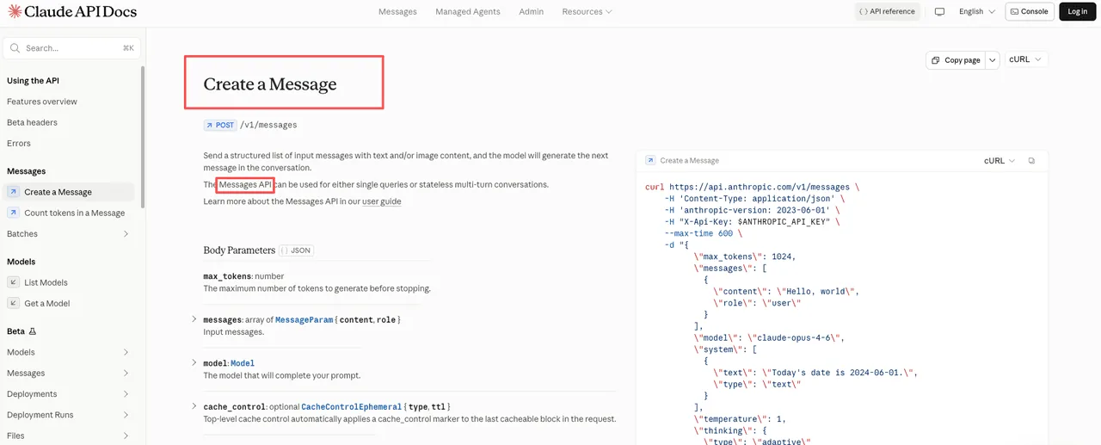The width and height of the screenshot is (1101, 445).
Task: Select Get a Model label in sidebar
Action: click(x=47, y=303)
